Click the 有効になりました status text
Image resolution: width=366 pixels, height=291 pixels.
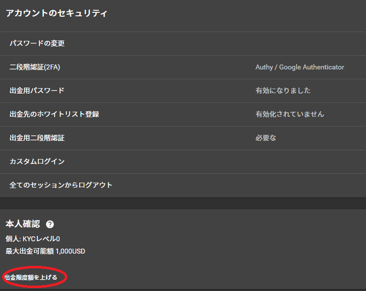tap(283, 91)
